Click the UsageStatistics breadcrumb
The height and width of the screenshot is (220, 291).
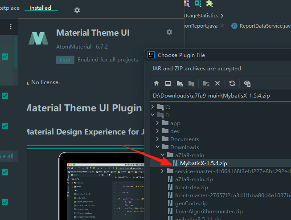201,16
